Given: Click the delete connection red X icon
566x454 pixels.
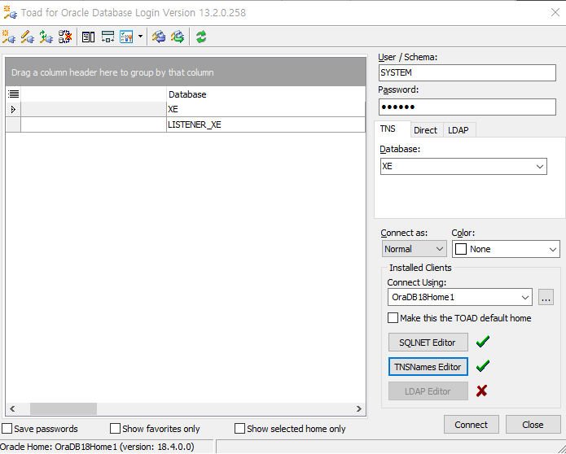Looking at the screenshot, I should tap(65, 37).
